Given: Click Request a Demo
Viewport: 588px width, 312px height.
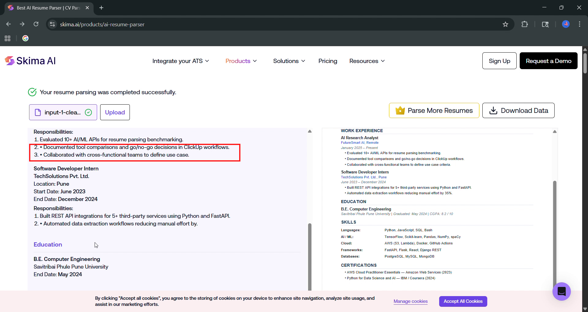Looking at the screenshot, I should pyautogui.click(x=548, y=61).
